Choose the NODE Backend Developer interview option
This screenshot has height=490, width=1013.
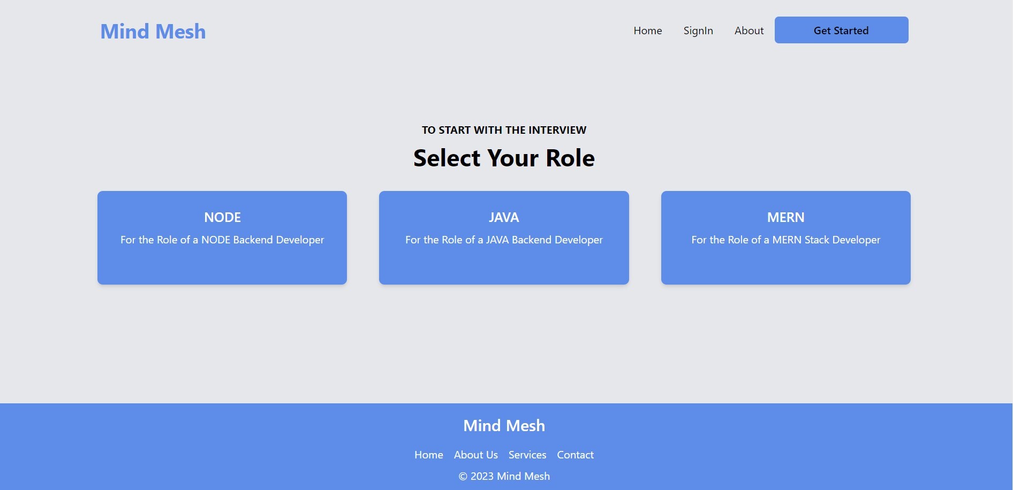coord(222,240)
